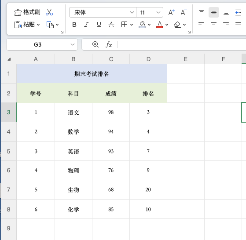Image resolution: width=246 pixels, height=240 pixels.
Task: Click the Clear eraser icon
Action: pyautogui.click(x=177, y=25)
